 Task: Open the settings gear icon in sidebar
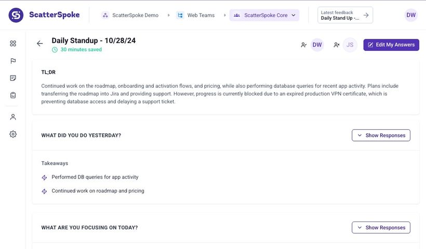pos(13,134)
